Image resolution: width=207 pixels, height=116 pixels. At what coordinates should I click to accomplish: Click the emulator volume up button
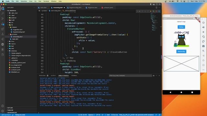tap(203, 27)
